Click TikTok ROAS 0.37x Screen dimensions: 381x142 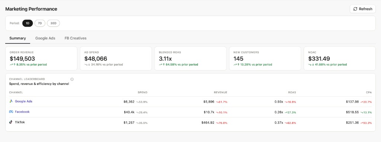tap(279, 123)
